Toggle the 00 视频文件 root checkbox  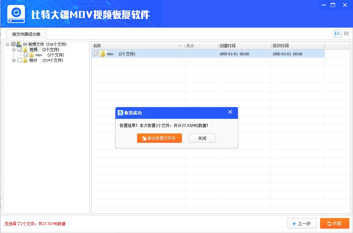(14, 44)
